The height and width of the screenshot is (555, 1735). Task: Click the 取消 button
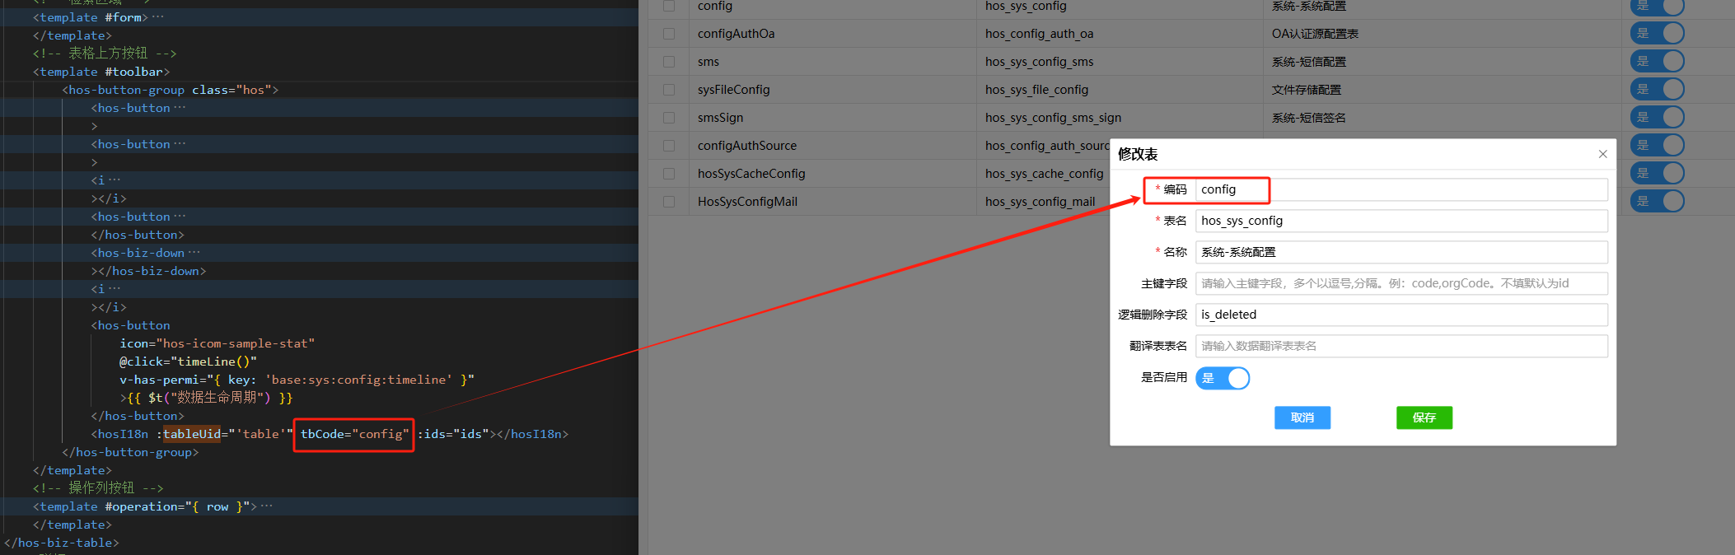(1302, 417)
